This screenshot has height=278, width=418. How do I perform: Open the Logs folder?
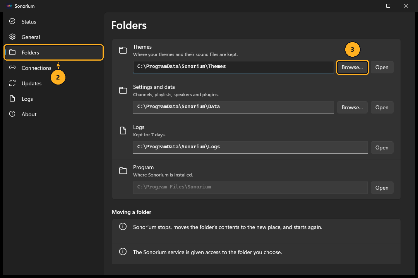click(382, 147)
